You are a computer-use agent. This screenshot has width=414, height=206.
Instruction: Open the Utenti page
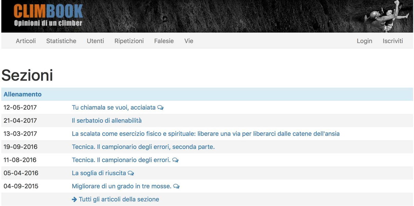pyautogui.click(x=95, y=41)
